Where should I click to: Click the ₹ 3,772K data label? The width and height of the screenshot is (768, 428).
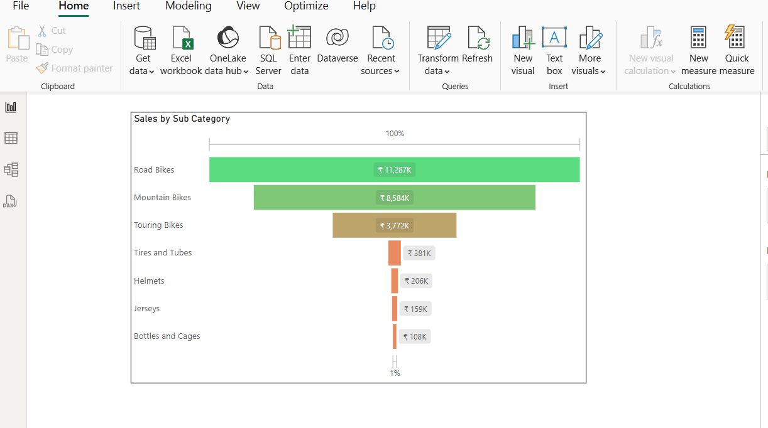point(395,225)
